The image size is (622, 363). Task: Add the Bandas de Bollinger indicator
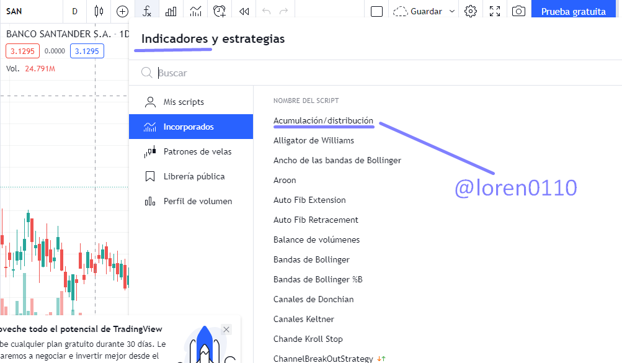click(x=311, y=259)
